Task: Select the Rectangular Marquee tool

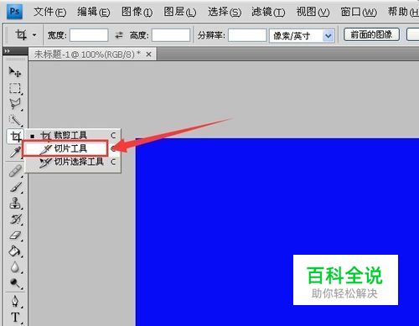Action: point(15,88)
